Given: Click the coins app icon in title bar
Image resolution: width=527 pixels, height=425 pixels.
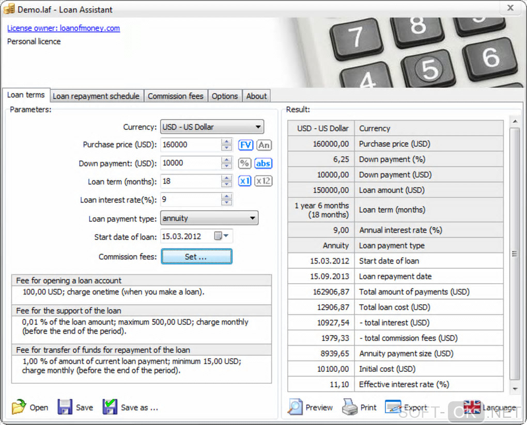Looking at the screenshot, I should coord(9,9).
